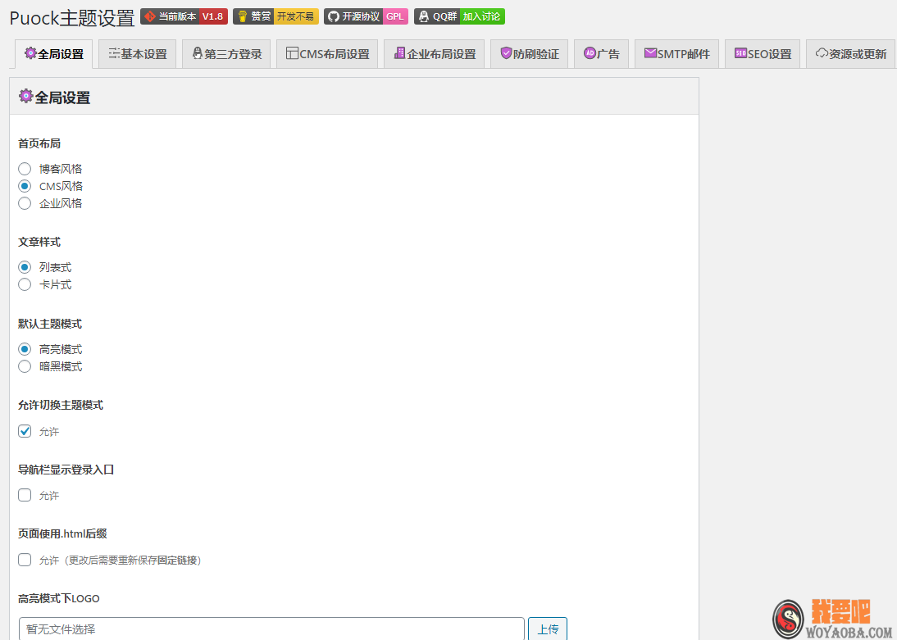Click the cloud icon on 资源或更新 tab
897x640 pixels.
pyautogui.click(x=822, y=53)
